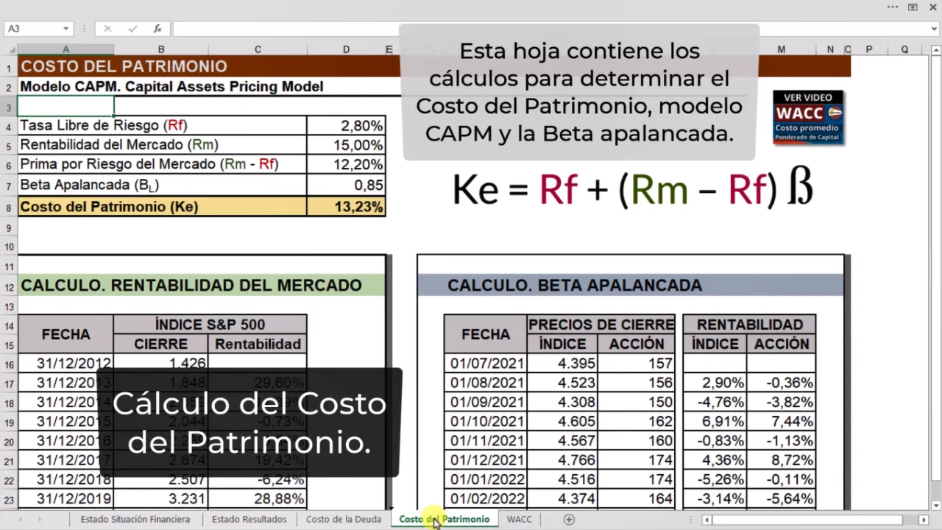Screen dimensions: 942x530
Task: Add a new sheet with plus icon
Action: (569, 519)
